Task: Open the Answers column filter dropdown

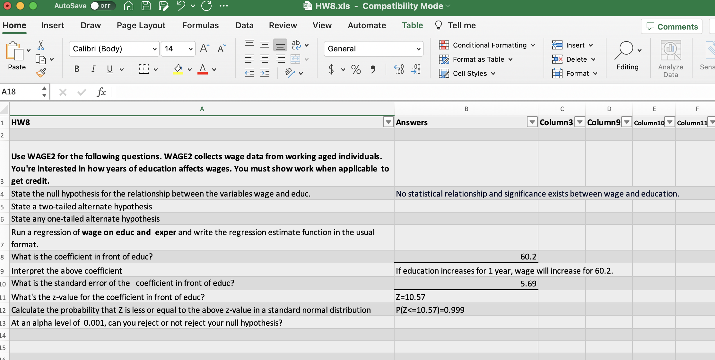Action: tap(532, 122)
